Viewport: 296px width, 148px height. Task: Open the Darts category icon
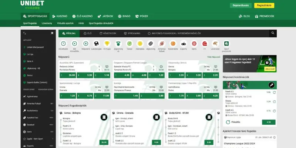[194, 44]
